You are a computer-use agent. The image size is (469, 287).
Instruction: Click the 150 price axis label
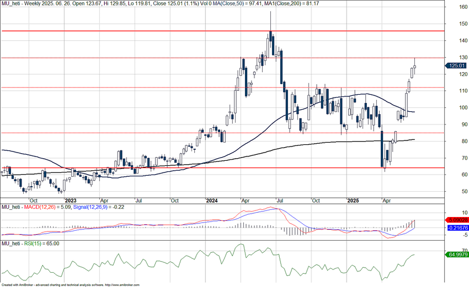463,24
